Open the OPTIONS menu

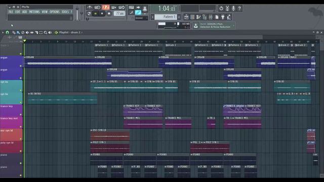click(55, 12)
